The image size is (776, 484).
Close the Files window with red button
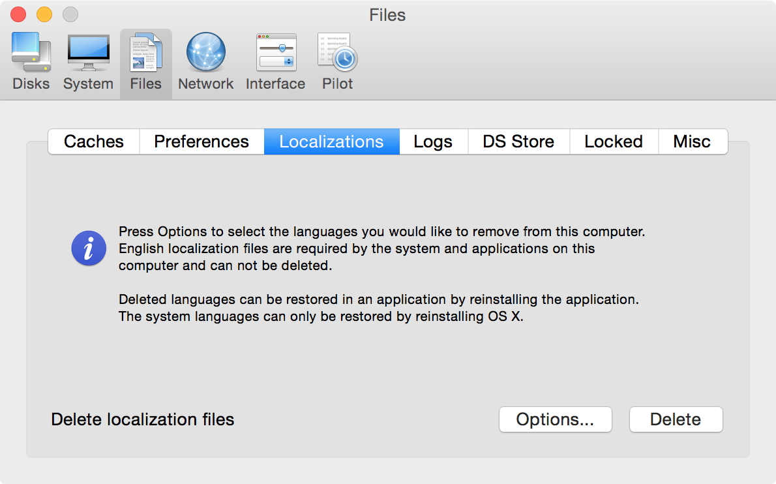(18, 14)
